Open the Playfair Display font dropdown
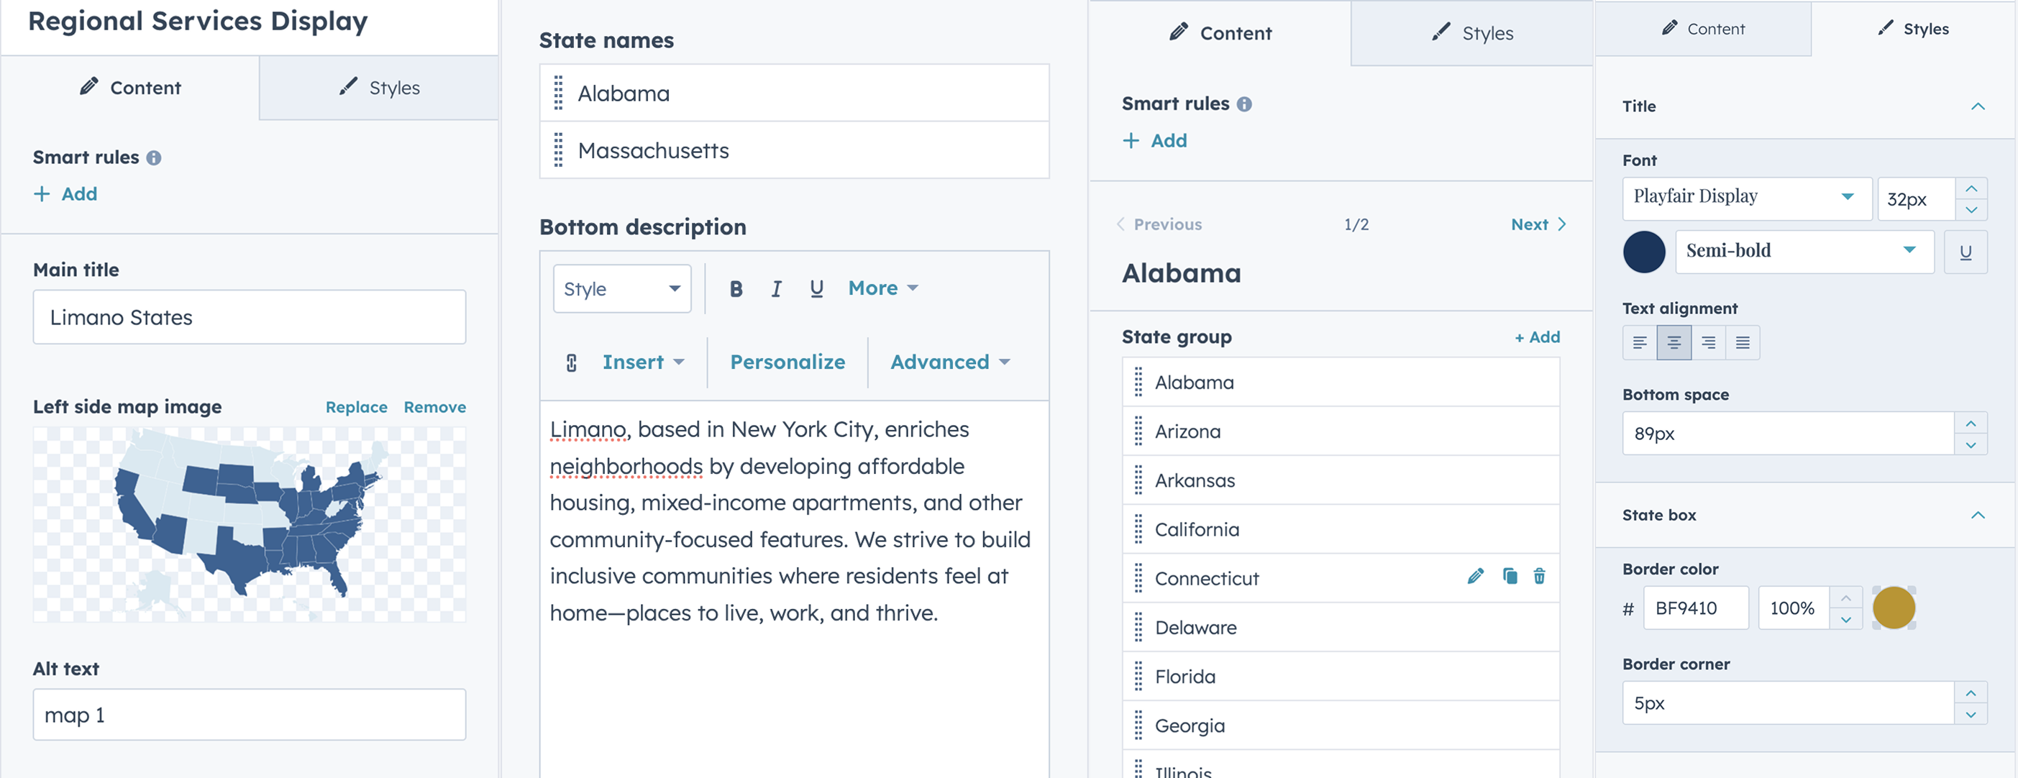The height and width of the screenshot is (778, 2018). click(1746, 198)
